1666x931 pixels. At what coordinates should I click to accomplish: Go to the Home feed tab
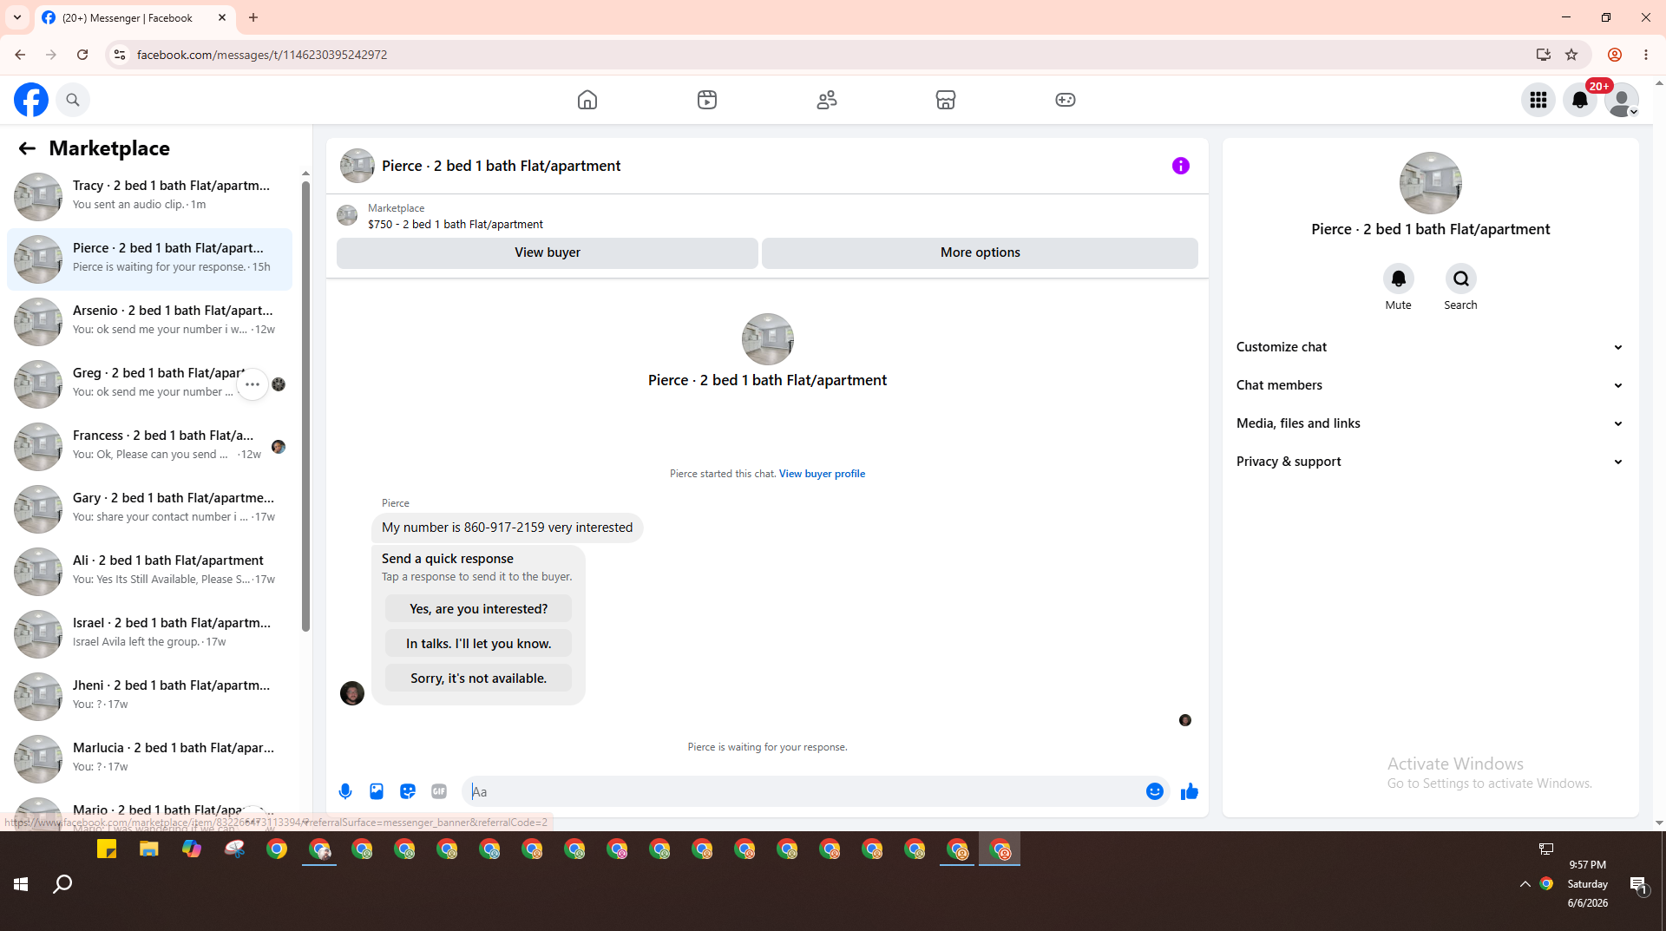(587, 100)
